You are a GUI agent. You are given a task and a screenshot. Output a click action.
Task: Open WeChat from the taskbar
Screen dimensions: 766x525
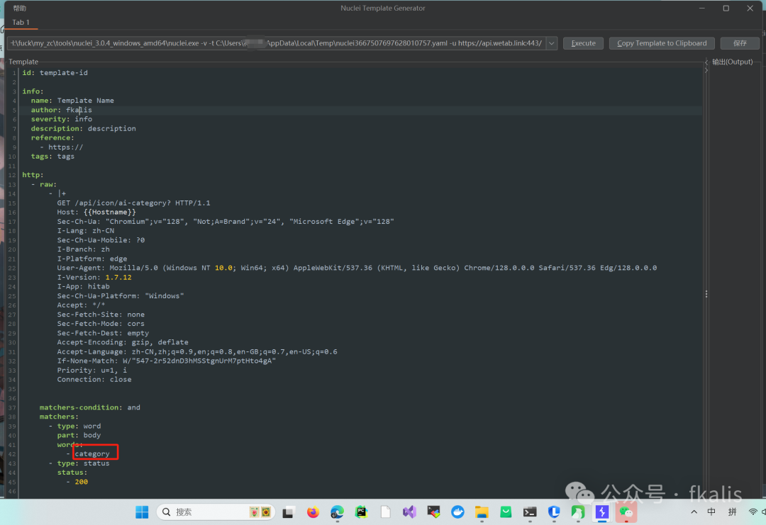(626, 512)
